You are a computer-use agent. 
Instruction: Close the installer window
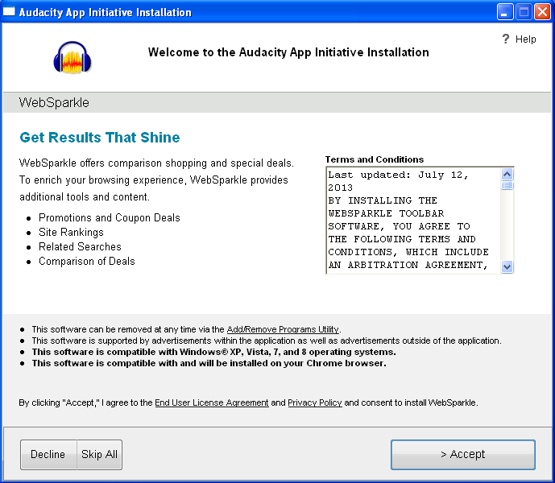pos(542,12)
